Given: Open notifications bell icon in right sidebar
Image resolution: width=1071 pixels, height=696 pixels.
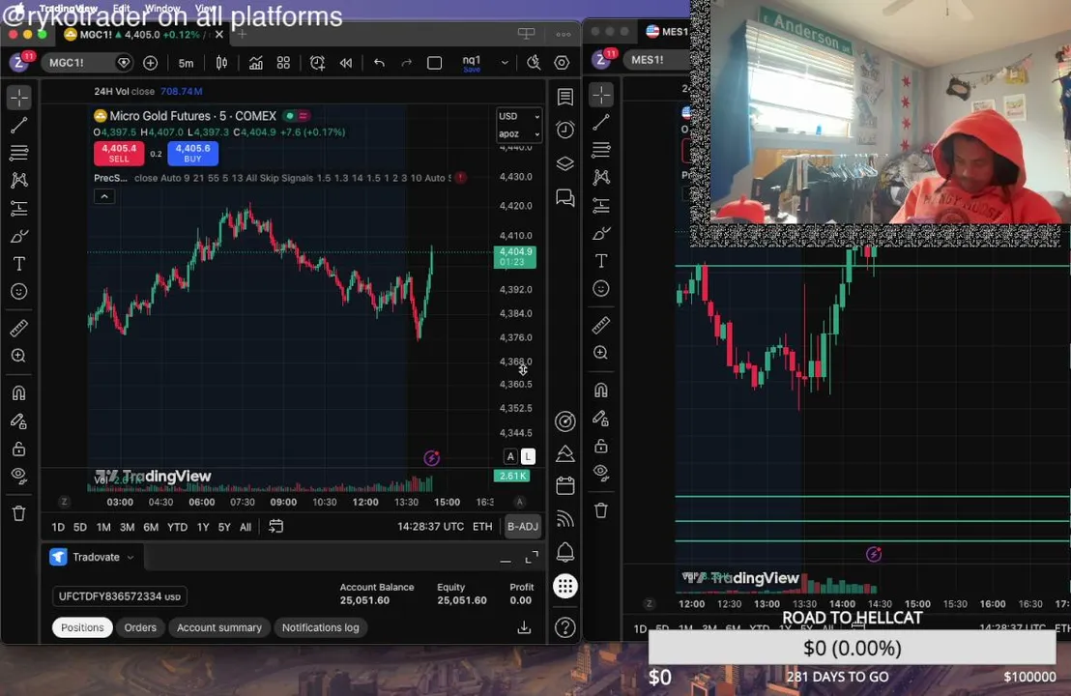Looking at the screenshot, I should (564, 552).
